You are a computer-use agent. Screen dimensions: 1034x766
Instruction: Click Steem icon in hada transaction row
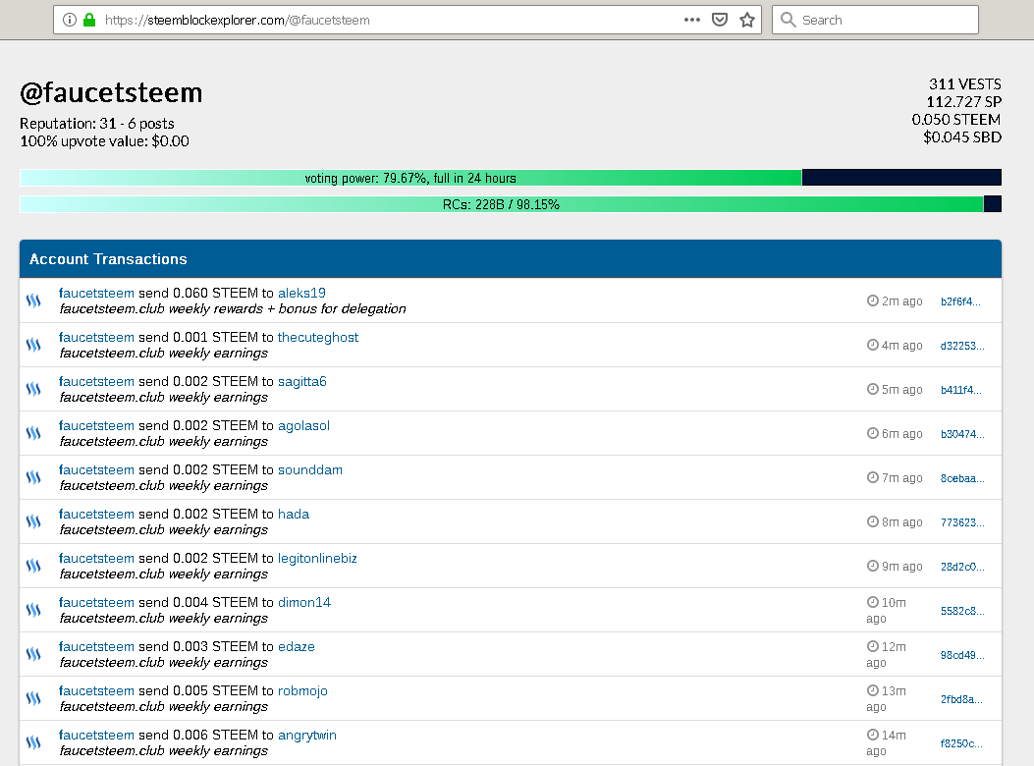pyautogui.click(x=33, y=521)
